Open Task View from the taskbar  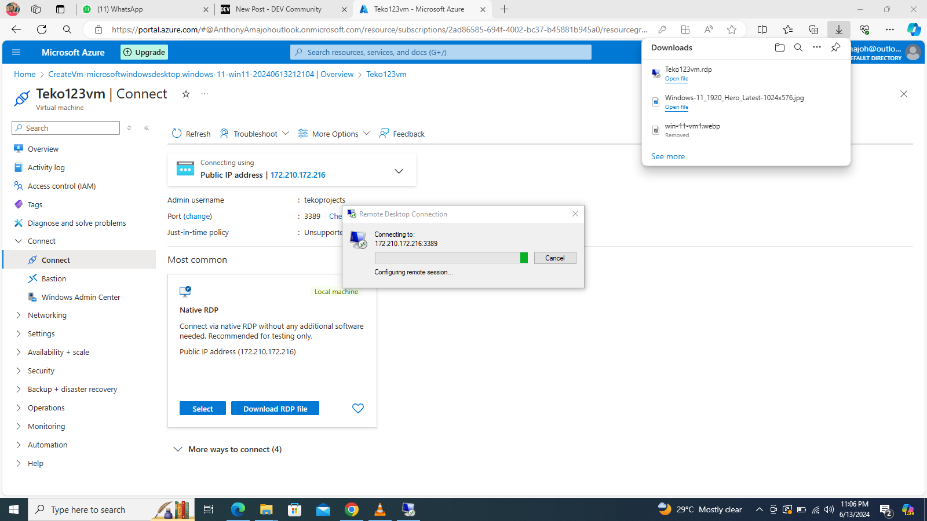click(x=209, y=509)
